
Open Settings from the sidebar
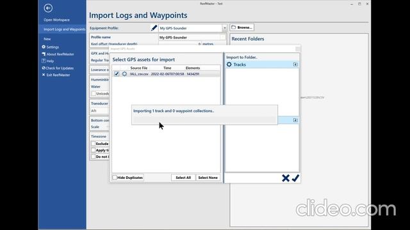tap(53, 47)
